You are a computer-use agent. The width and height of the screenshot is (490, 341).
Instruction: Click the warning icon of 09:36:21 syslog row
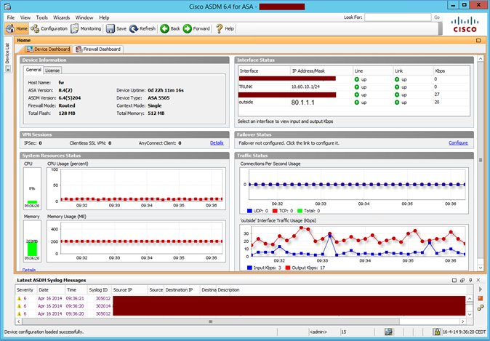20,299
